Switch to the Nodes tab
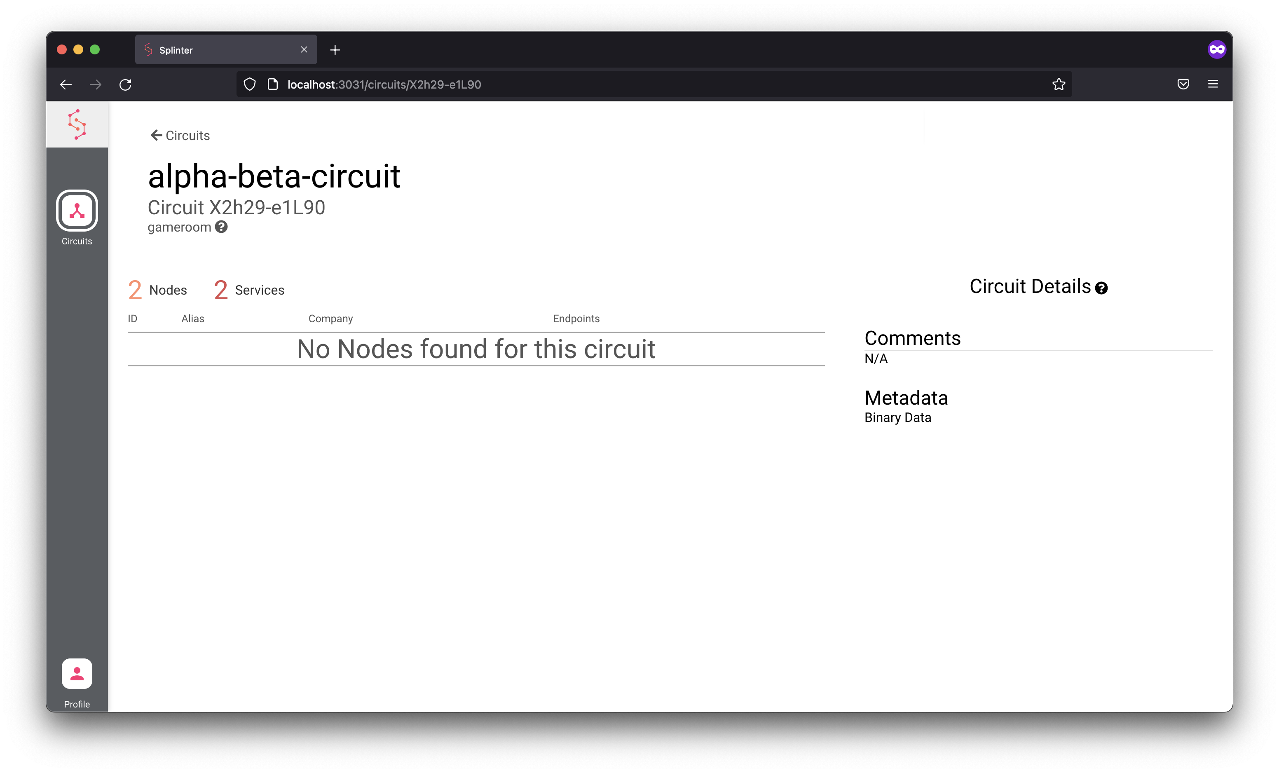The image size is (1279, 773). (x=157, y=290)
